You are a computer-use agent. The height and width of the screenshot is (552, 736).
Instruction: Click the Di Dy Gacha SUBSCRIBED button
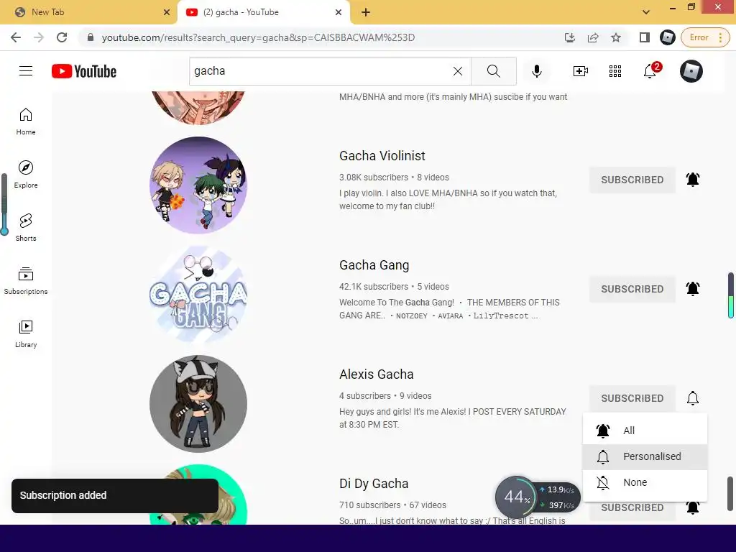tap(632, 508)
